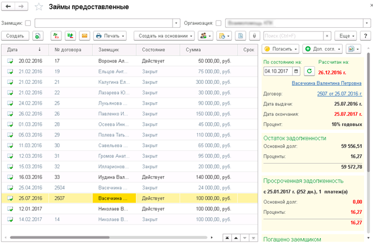373x244 pixels.
Task: Click the orange envelope mail icon
Action: [85, 36]
